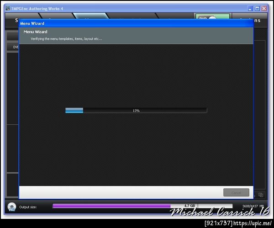The height and width of the screenshot is (228, 274).
Task: Close the TMPGEnc Authoring Works window
Action: [x=264, y=8]
